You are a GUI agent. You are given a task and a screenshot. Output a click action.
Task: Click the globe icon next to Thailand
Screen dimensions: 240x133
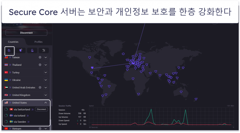[40, 65]
